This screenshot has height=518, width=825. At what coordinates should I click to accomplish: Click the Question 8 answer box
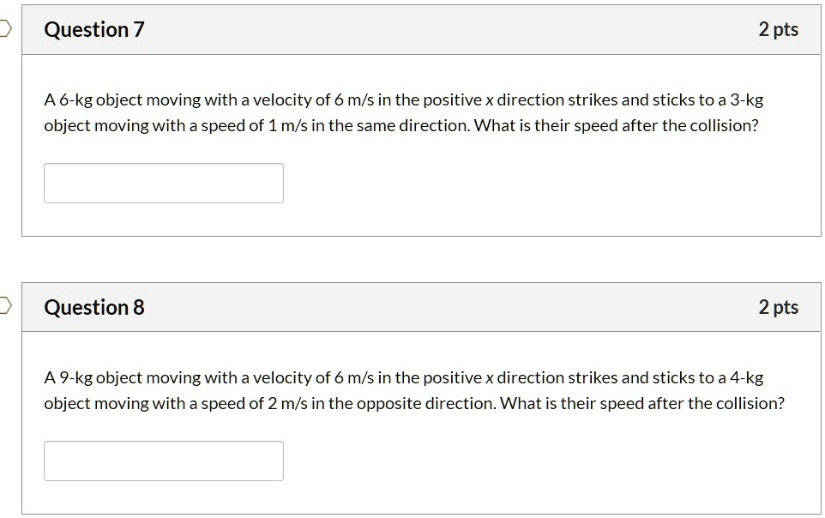[x=164, y=461]
